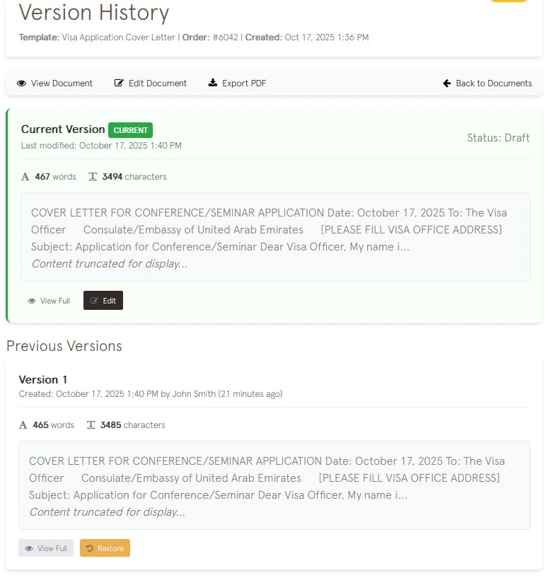Click the pencil icon inside the Edit button
The width and height of the screenshot is (551, 578).
pyautogui.click(x=95, y=300)
